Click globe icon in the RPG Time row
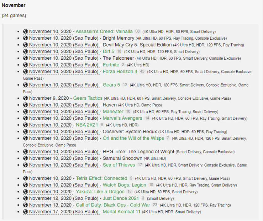Viewport: 263px width, 221px height. (x=25, y=152)
